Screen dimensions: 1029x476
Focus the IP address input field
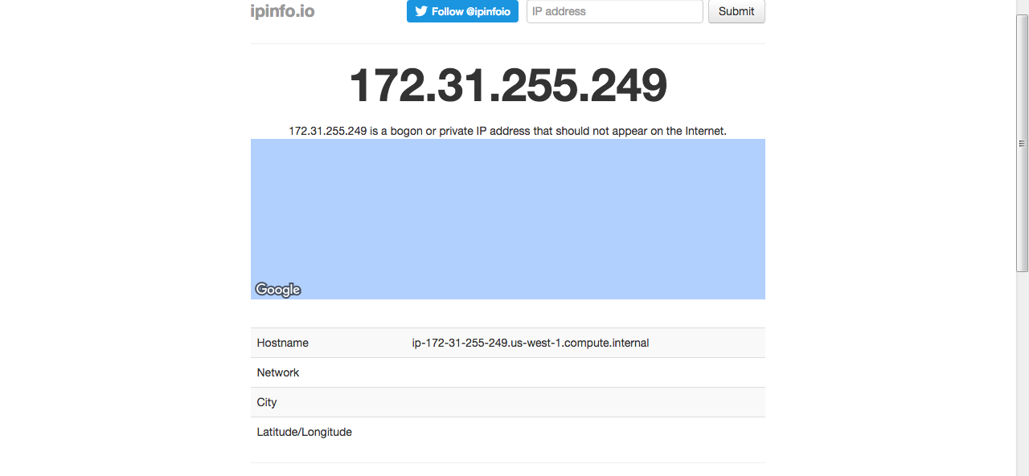click(615, 11)
